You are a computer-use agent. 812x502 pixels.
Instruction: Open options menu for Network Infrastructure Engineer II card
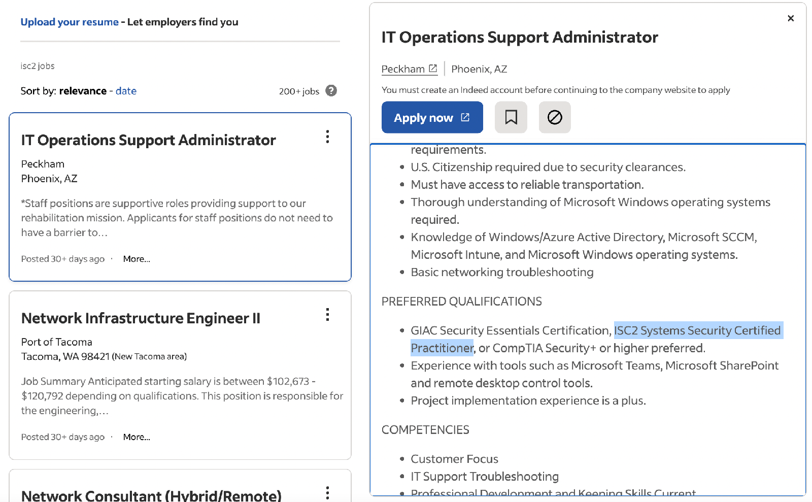[327, 315]
